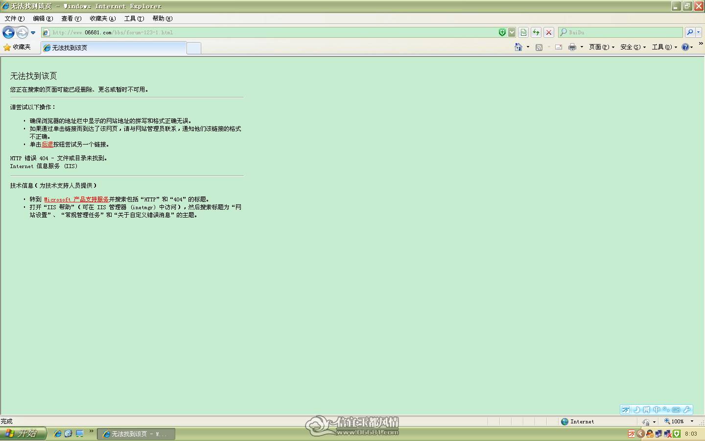Open the 收藏夹(A) Favorites menu

[102, 19]
